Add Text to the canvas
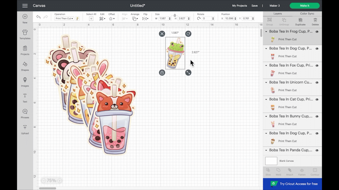The height and width of the screenshot is (190, 339). 25,98
